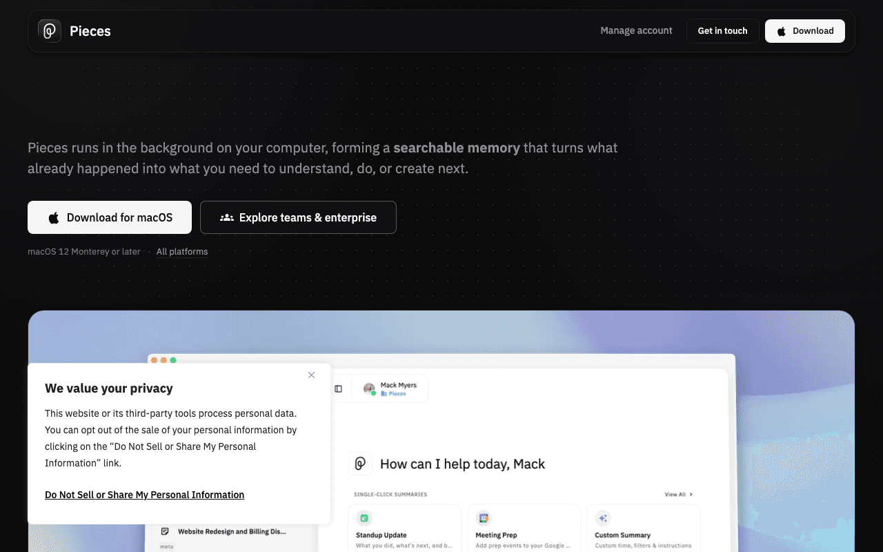
Task: Click the Get in touch button
Action: pos(722,31)
